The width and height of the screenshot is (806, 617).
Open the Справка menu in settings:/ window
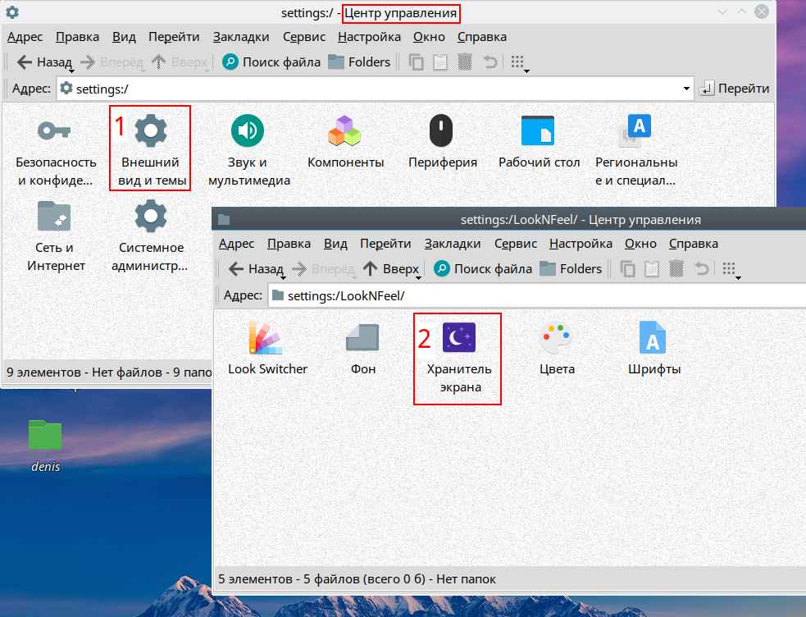pos(481,36)
